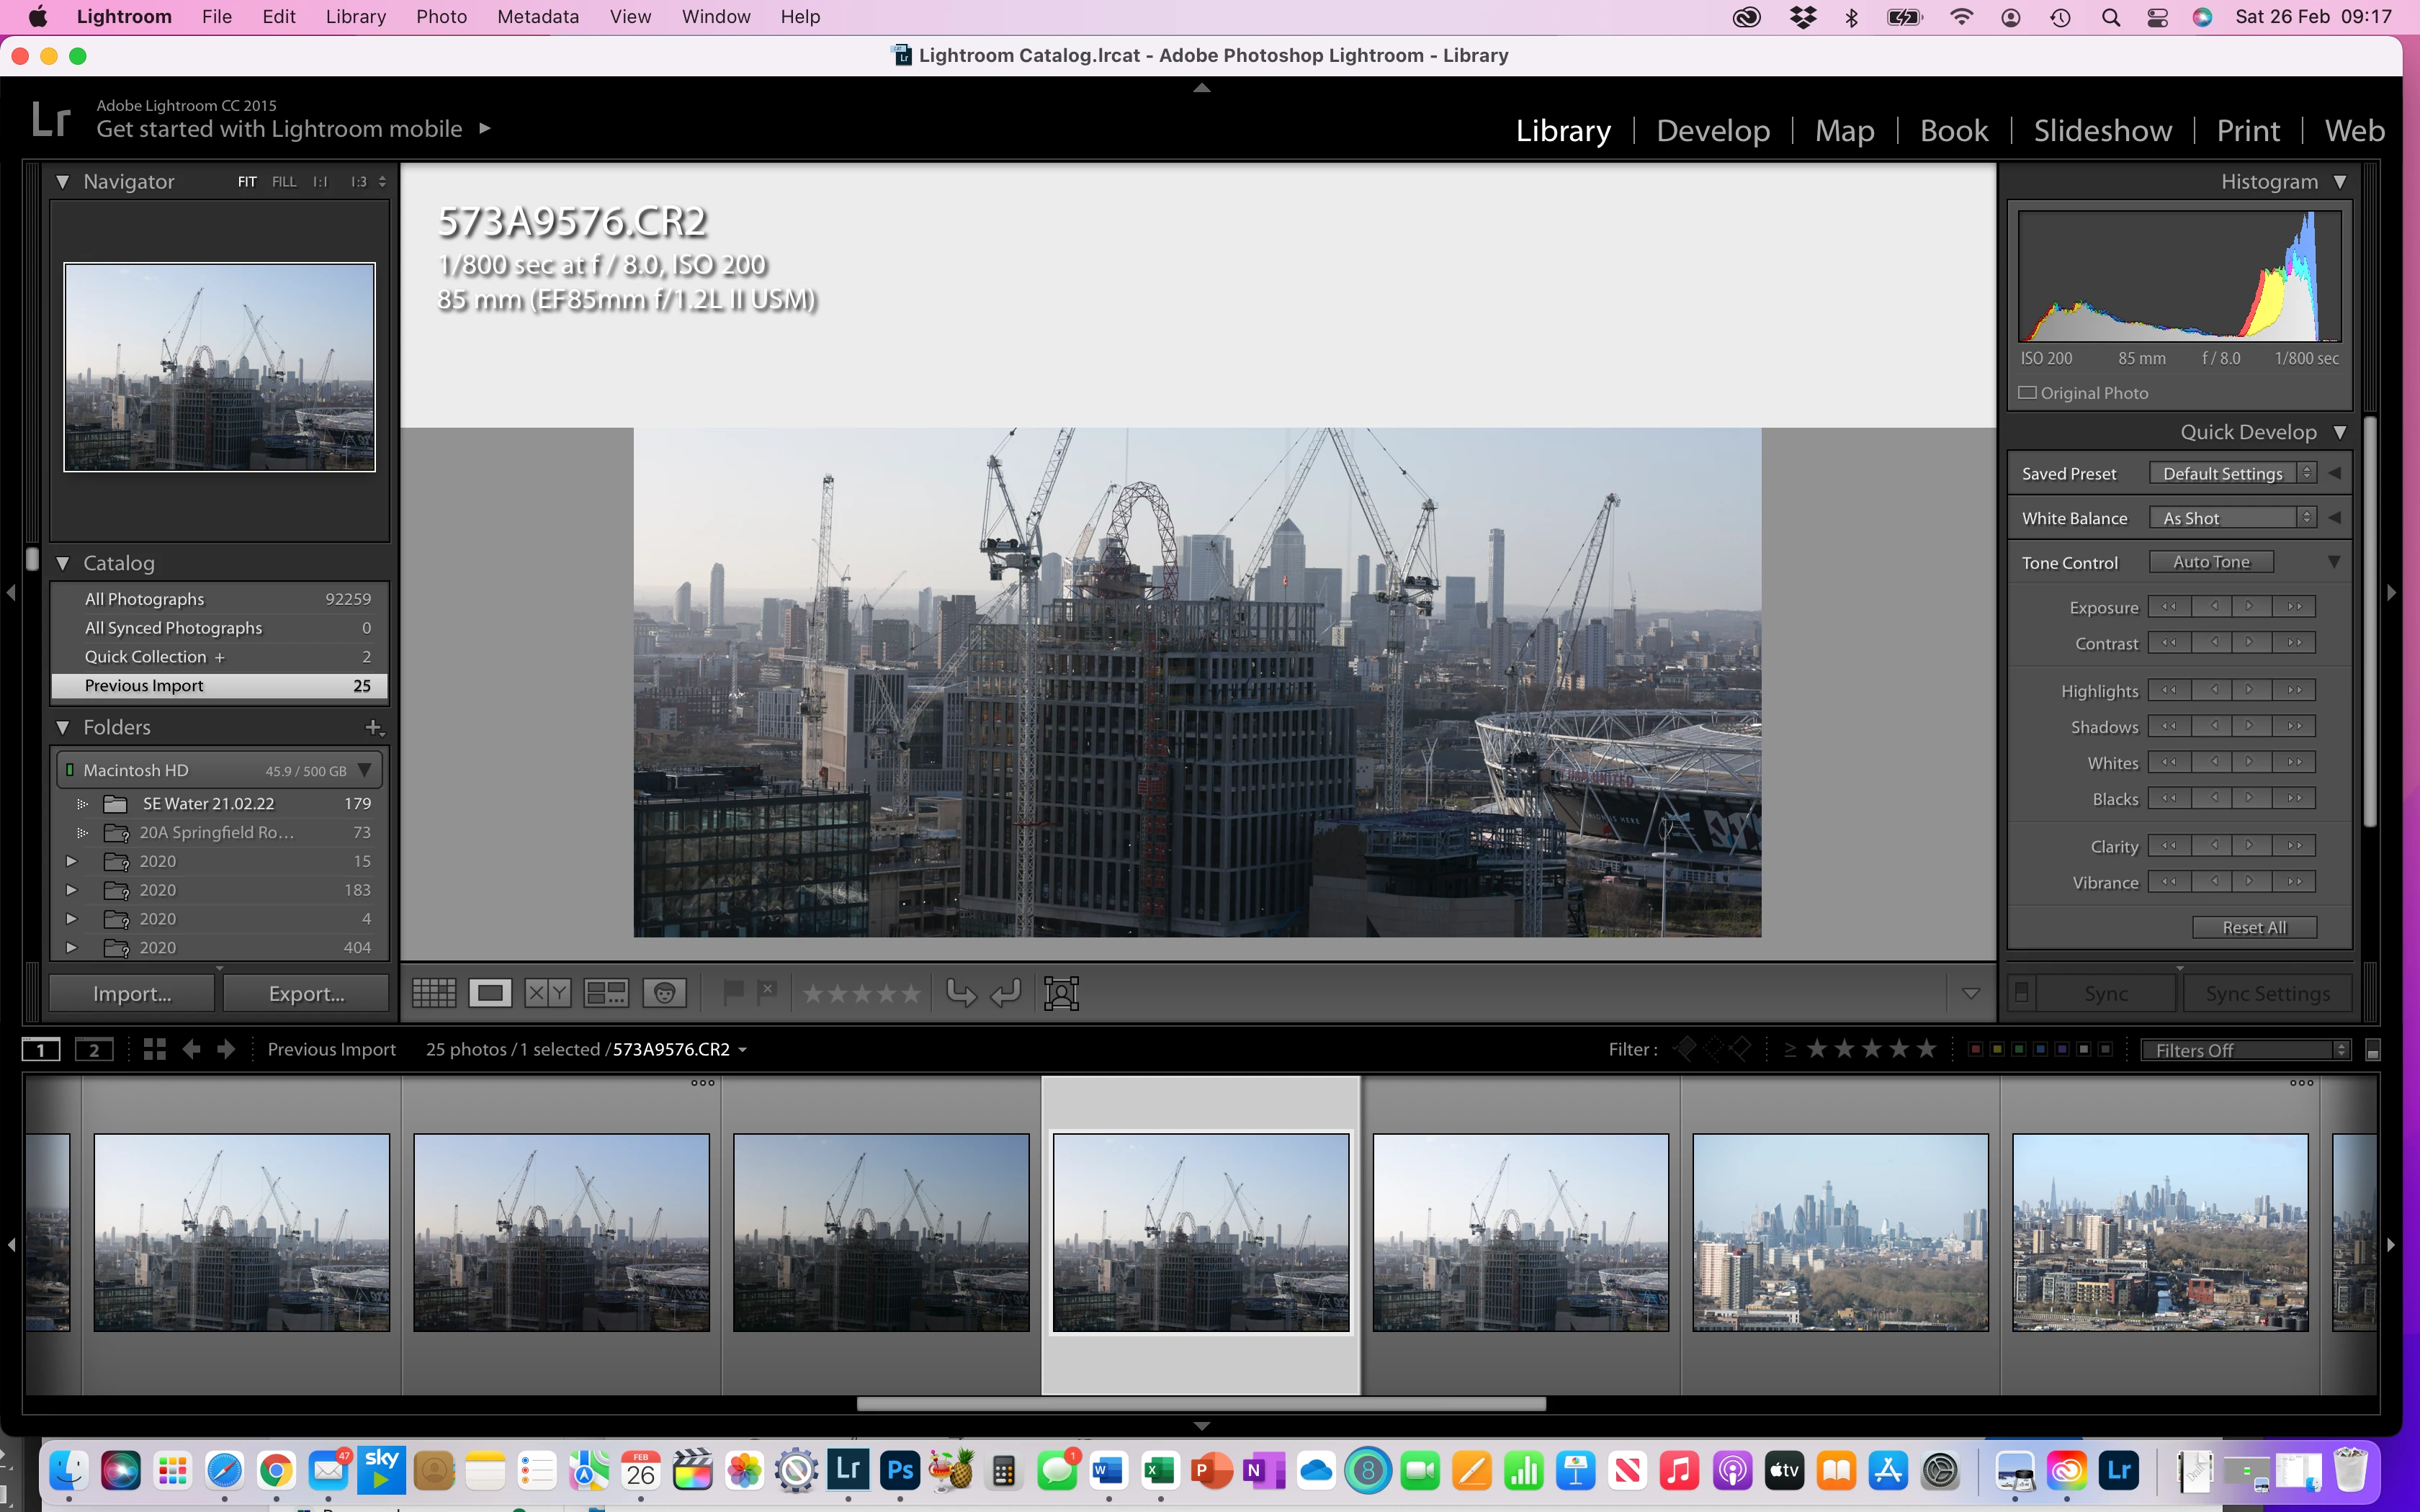This screenshot has width=2420, height=1512.
Task: Select the Compare view (XY) icon
Action: click(547, 993)
